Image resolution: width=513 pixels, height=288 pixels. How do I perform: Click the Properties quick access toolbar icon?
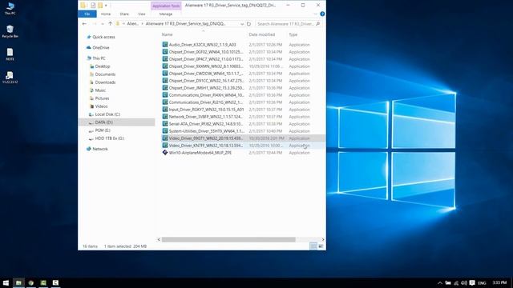click(93, 6)
